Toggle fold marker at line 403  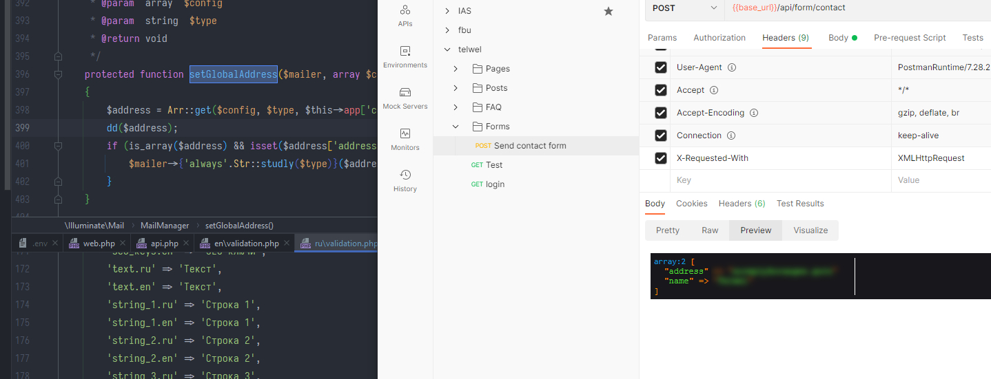[x=58, y=199]
